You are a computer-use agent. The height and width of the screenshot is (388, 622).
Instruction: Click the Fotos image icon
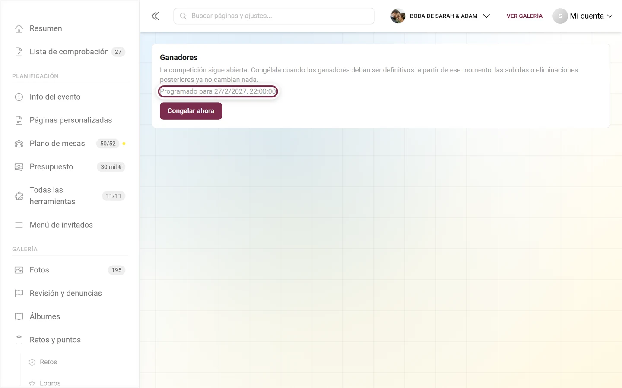point(19,270)
